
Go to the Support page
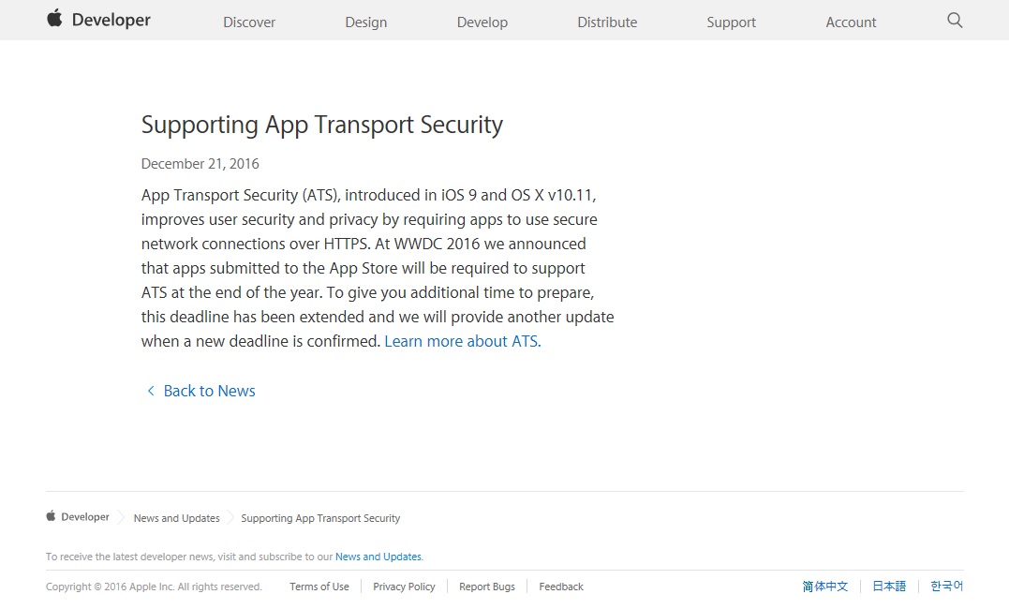click(x=731, y=22)
